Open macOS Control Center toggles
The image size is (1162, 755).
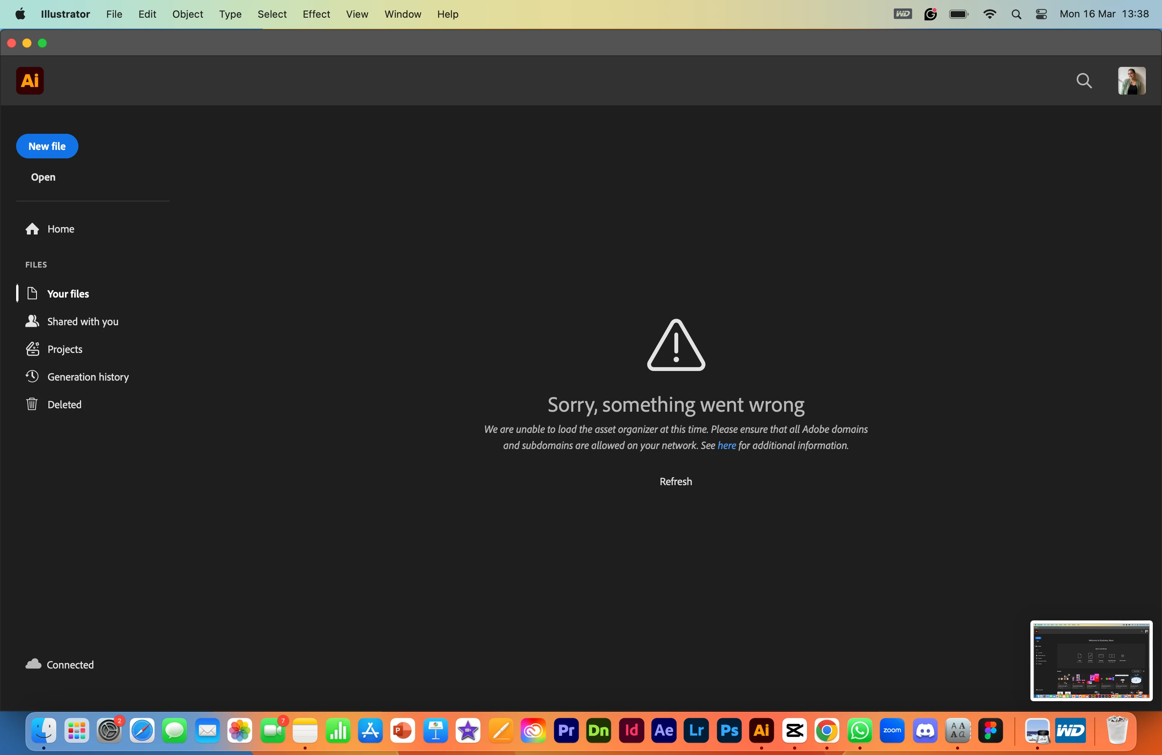[x=1041, y=14]
